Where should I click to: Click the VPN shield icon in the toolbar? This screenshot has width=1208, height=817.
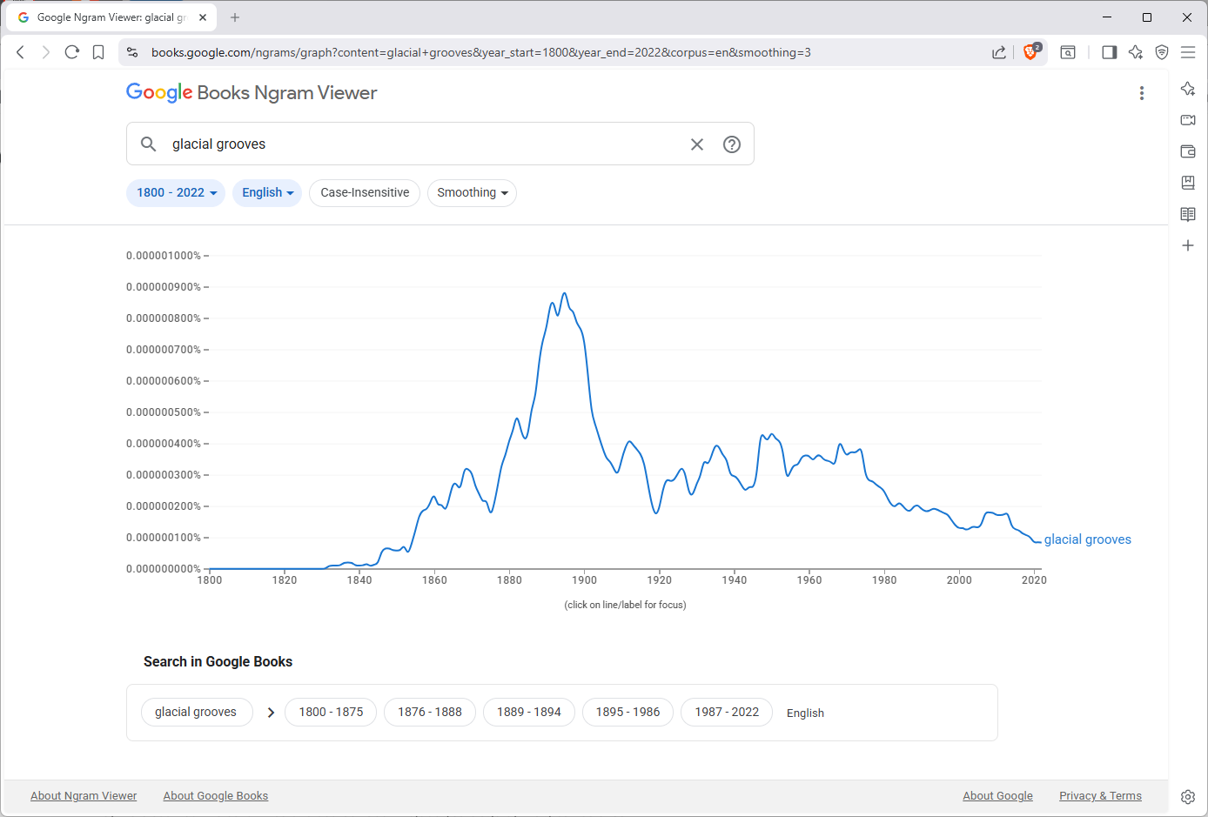(1162, 52)
